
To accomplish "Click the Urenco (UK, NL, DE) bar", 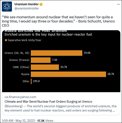I will (x=56, y=53).
